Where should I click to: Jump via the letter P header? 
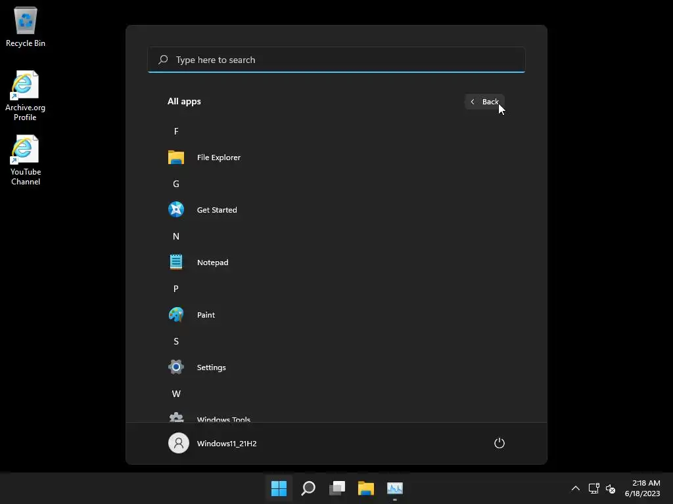[176, 289]
